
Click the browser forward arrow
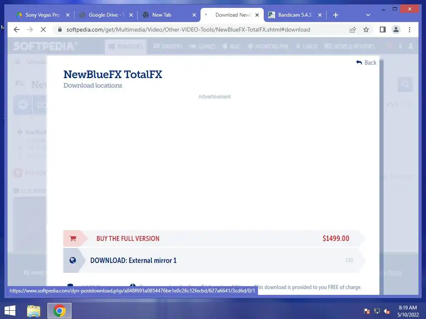pos(30,29)
